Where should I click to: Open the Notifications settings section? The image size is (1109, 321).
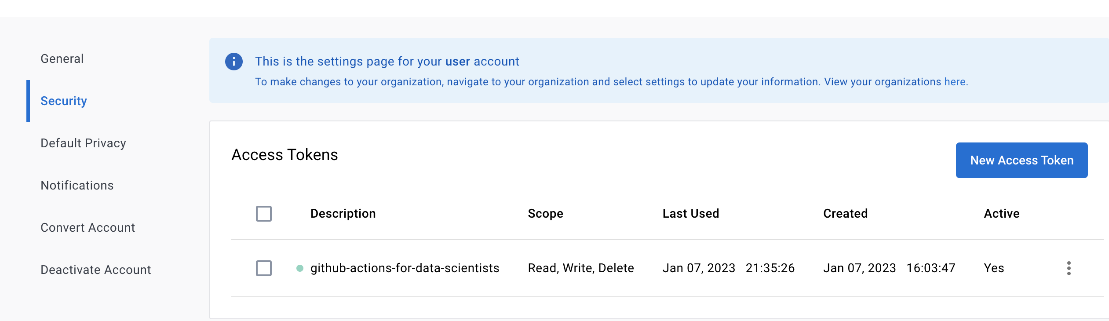click(x=77, y=186)
